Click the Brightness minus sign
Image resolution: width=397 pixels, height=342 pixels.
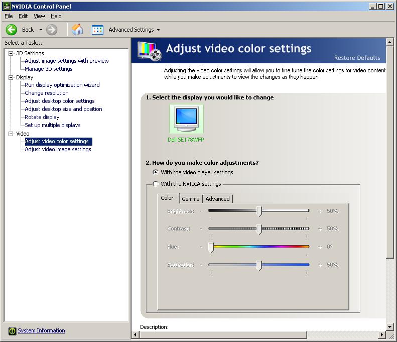pos(201,211)
